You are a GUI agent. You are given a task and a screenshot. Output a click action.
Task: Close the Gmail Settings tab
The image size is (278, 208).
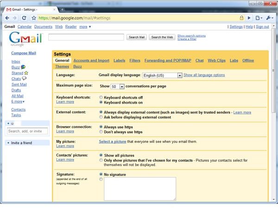point(54,10)
